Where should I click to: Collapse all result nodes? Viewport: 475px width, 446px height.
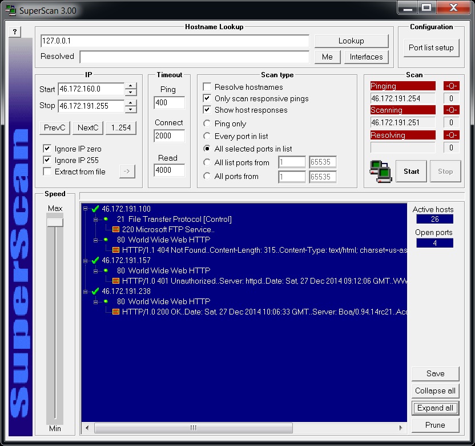tap(435, 391)
